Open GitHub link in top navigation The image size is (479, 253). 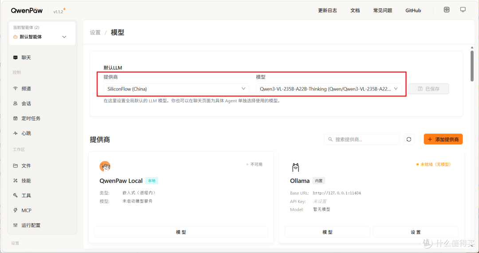[x=413, y=10]
